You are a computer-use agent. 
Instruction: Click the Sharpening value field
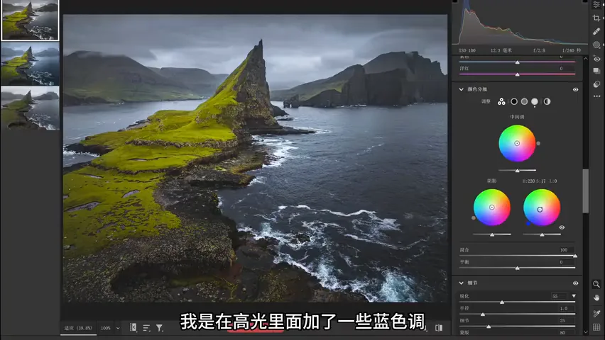tap(560, 296)
